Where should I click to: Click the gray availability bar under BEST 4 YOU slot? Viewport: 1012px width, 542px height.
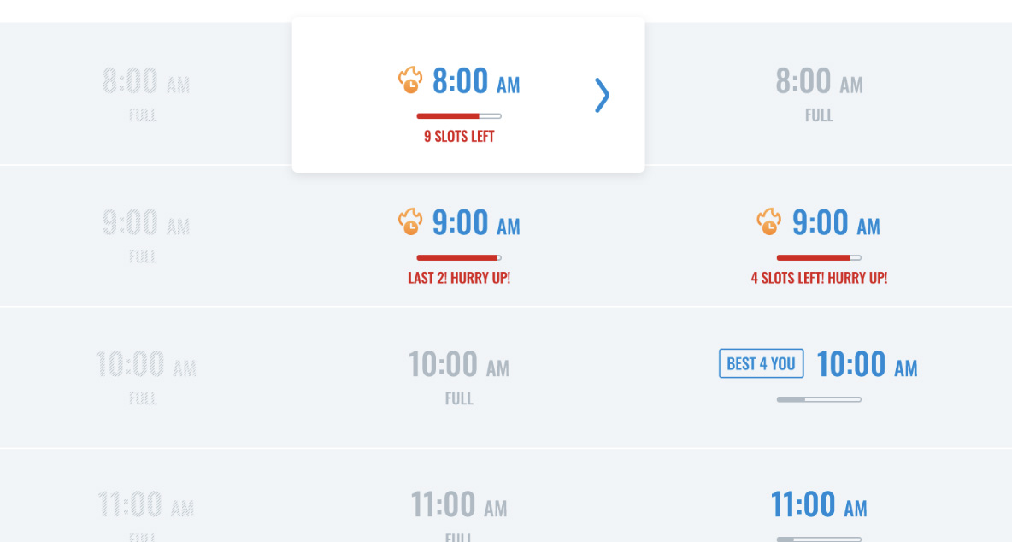click(819, 399)
